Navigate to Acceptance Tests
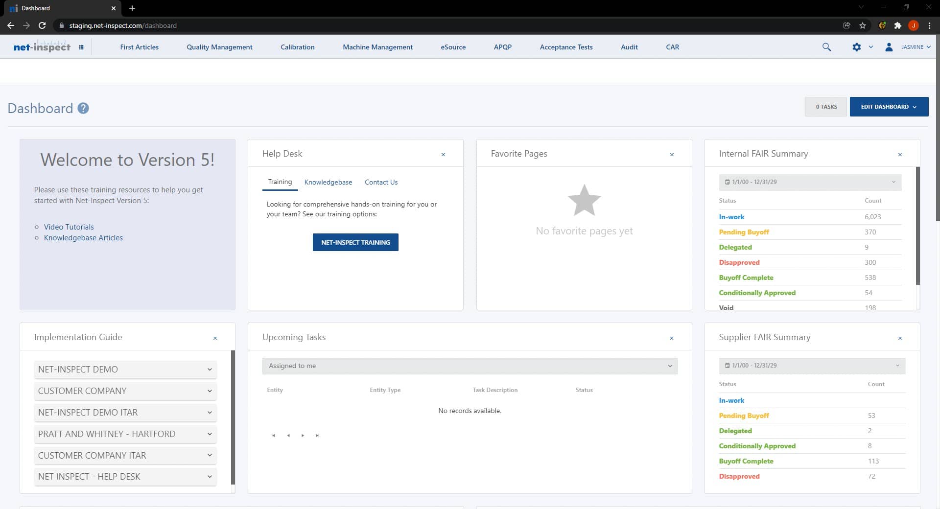Viewport: 940px width, 509px height. pos(566,47)
